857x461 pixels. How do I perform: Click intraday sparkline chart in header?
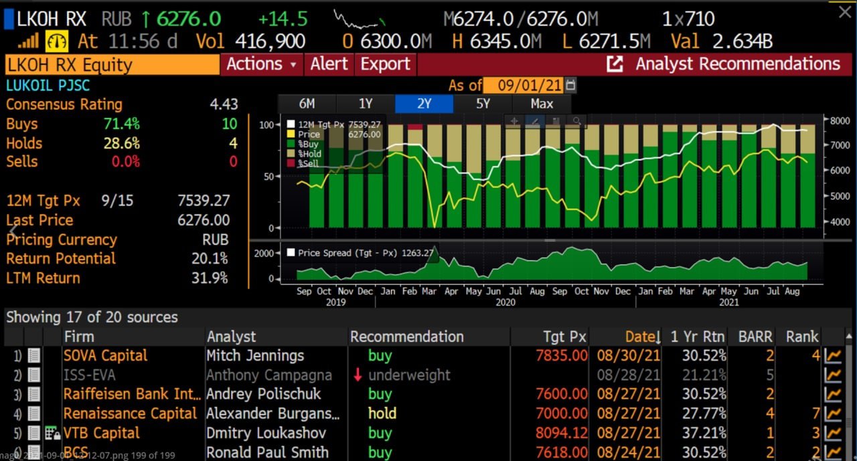[361, 19]
